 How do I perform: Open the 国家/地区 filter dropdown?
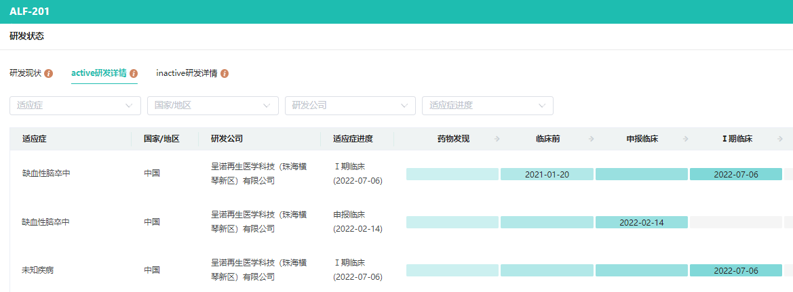(213, 106)
